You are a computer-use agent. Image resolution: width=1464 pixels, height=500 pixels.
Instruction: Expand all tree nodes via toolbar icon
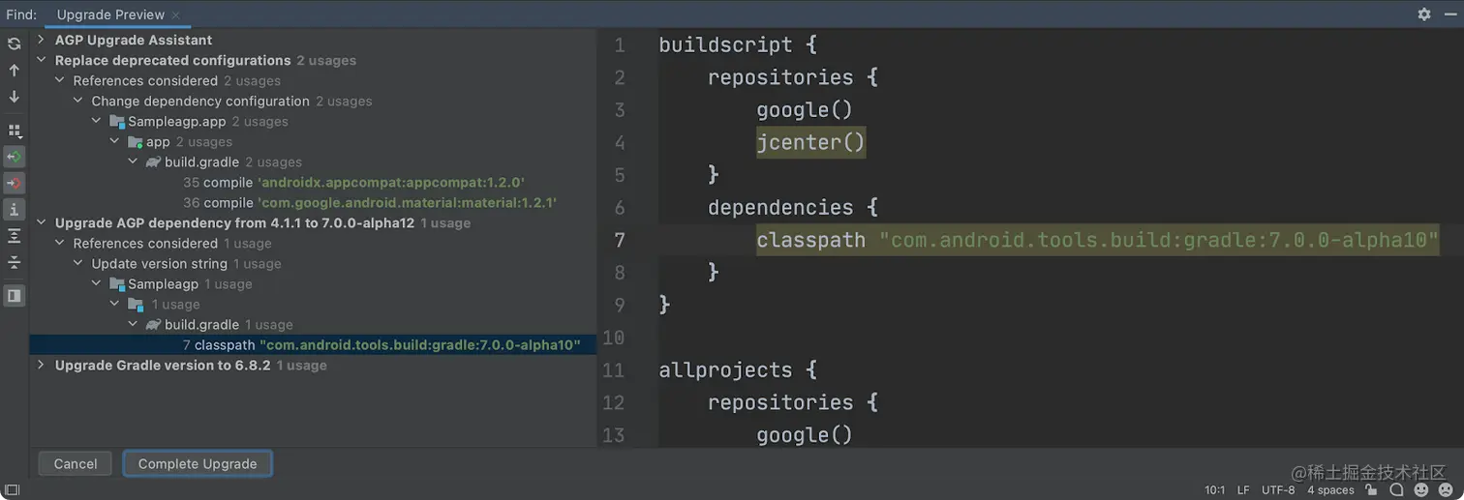click(14, 236)
